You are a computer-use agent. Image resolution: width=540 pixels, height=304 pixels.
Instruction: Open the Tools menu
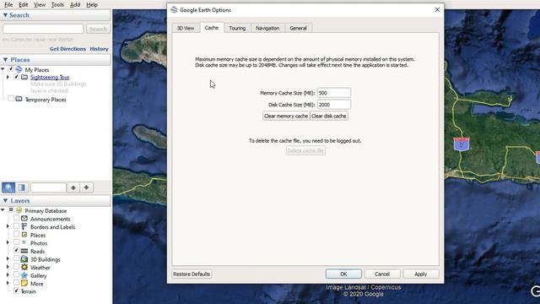pos(57,5)
